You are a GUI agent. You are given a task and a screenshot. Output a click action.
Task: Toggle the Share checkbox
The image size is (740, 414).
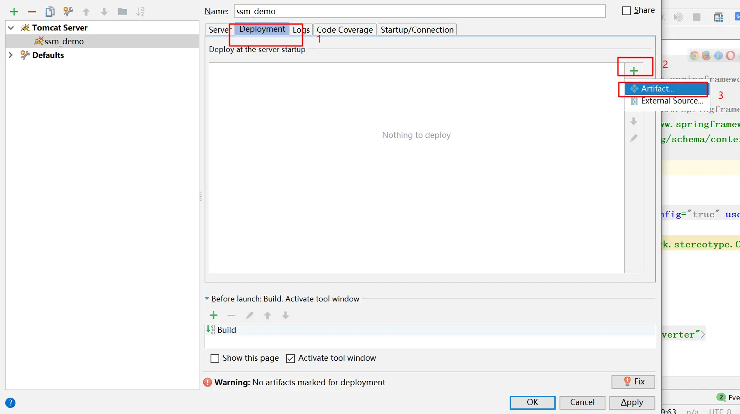627,10
